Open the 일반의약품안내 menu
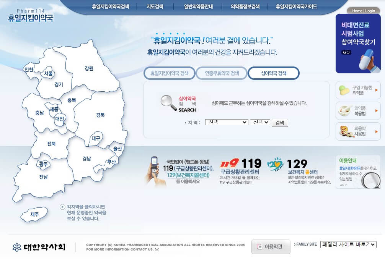The image size is (385, 259). (198, 6)
